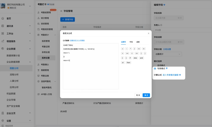This screenshot has width=212, height=127.
Task: Select the 专家模式 radio button
Action: point(155,68)
